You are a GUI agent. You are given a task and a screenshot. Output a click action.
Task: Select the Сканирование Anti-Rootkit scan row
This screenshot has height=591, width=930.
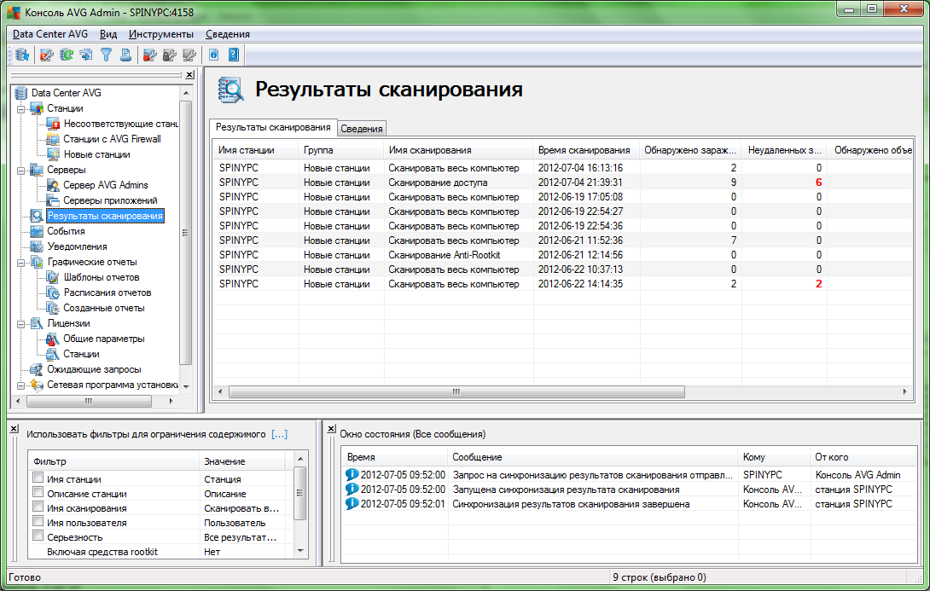point(563,255)
